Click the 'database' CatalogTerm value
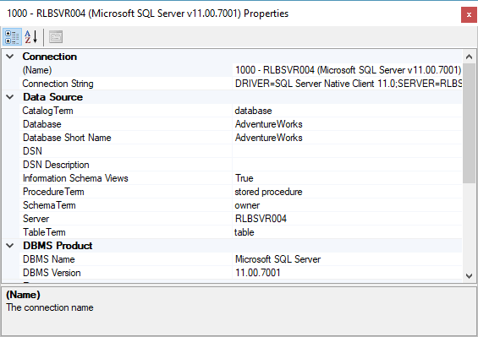 (253, 111)
